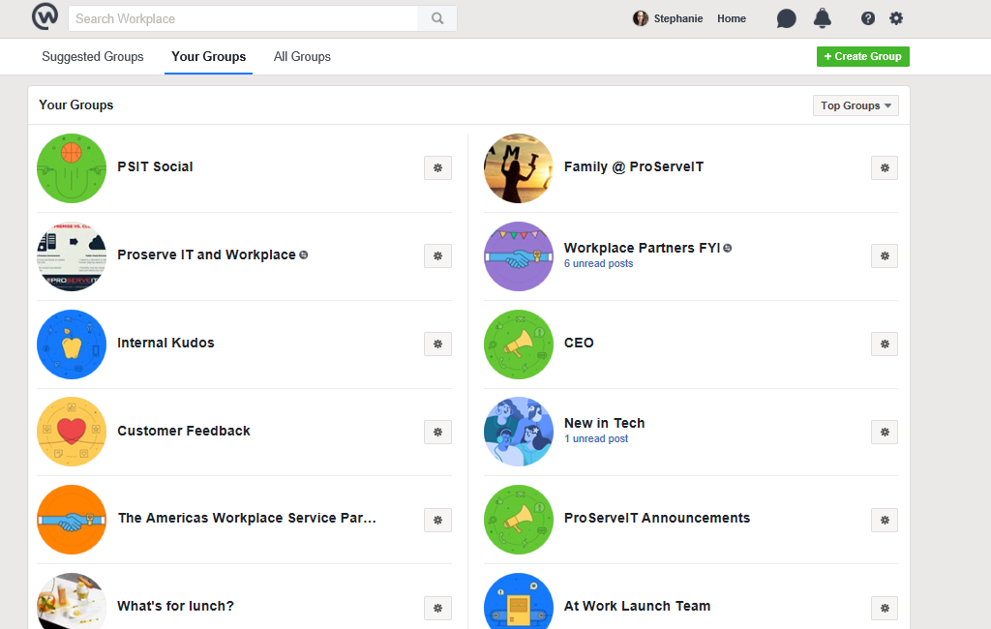Open settings gear for New in Tech
991x629 pixels.
tap(885, 433)
